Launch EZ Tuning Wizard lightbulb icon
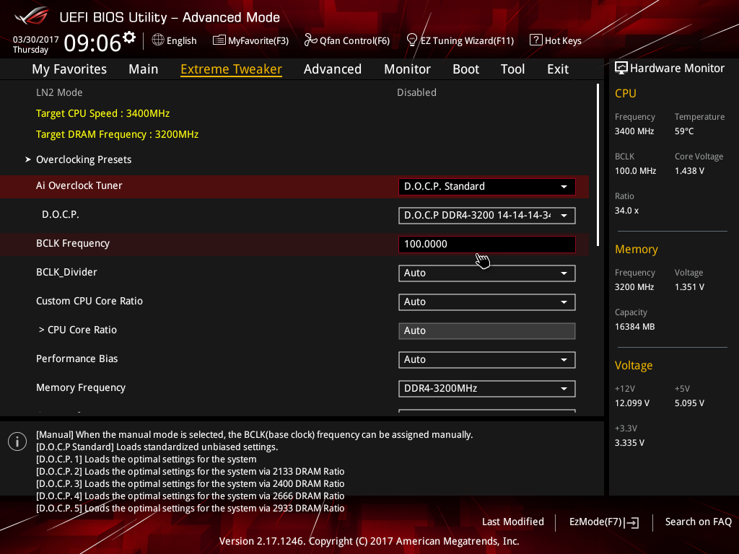The image size is (739, 554). point(412,40)
